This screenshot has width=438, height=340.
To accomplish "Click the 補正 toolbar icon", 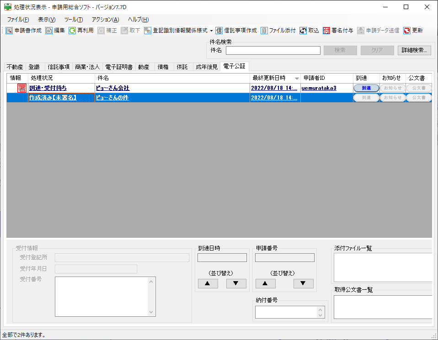I will click(101, 31).
